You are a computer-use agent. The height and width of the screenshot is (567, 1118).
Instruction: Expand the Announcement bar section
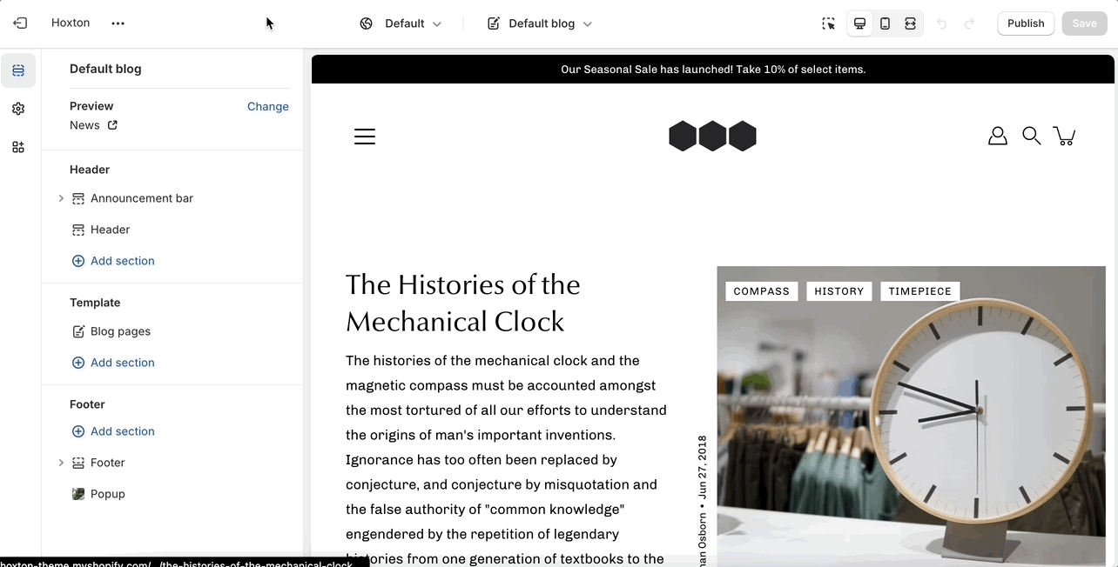pos(61,198)
